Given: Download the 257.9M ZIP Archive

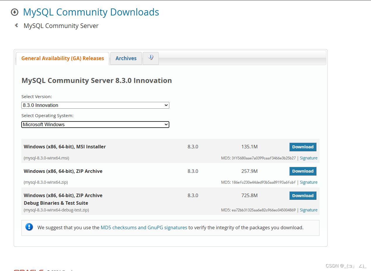Looking at the screenshot, I should [303, 171].
